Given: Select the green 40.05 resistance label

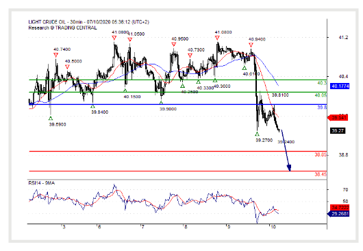Looking at the screenshot, I should 321,95.
